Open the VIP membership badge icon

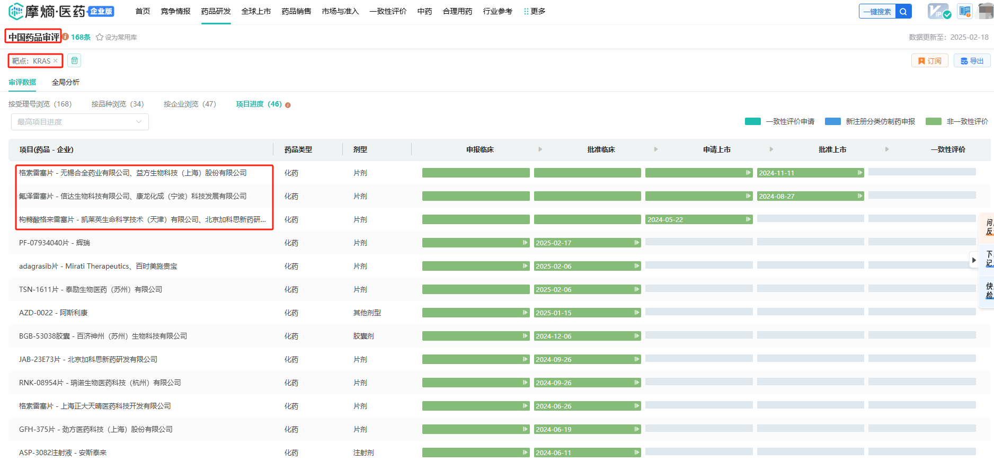pos(938,12)
